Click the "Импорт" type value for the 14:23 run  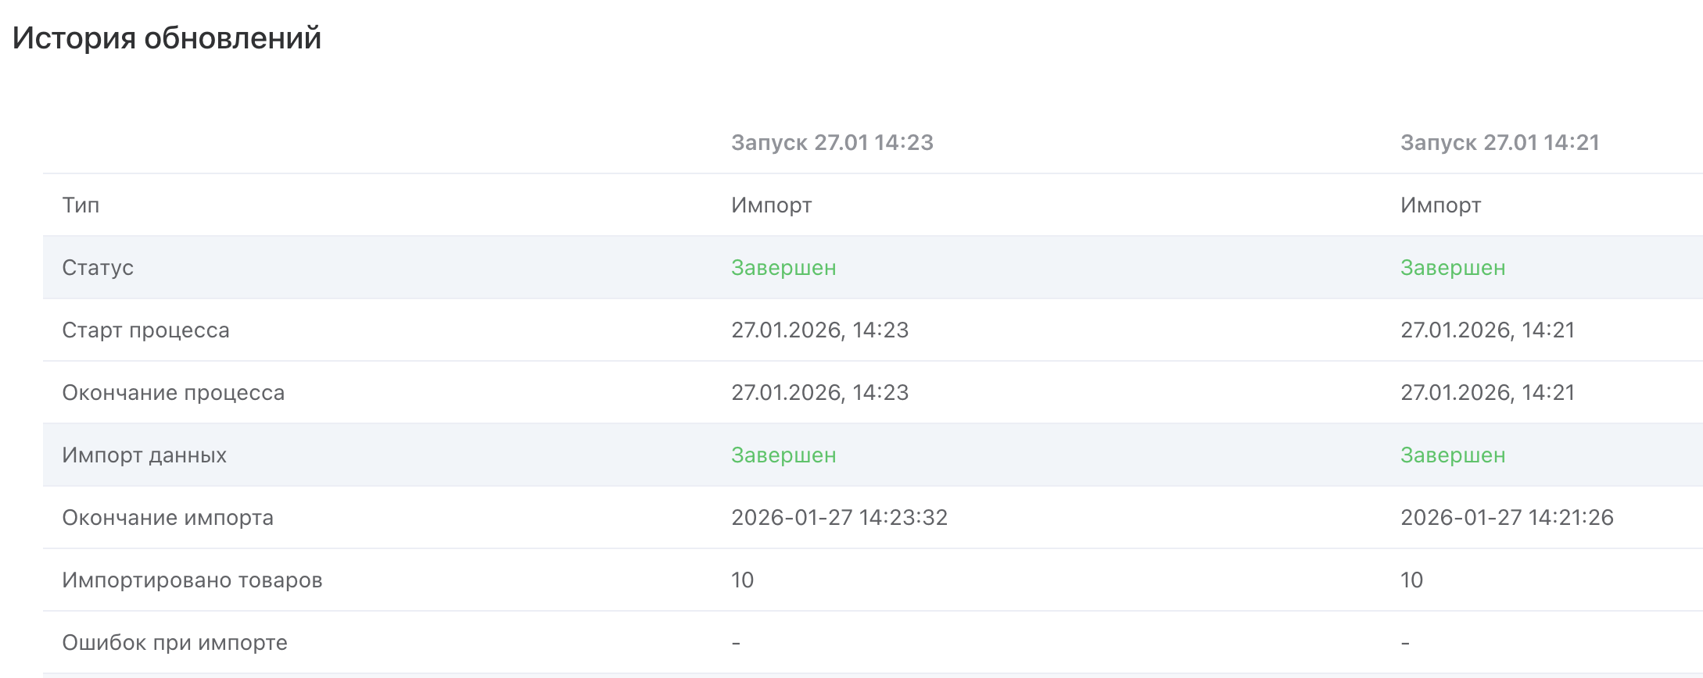(771, 205)
